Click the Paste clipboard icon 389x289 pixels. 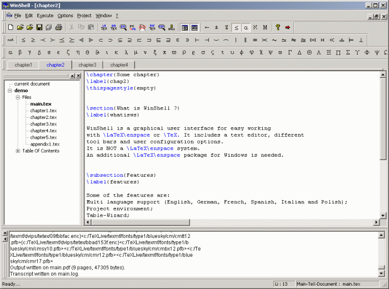91,27
